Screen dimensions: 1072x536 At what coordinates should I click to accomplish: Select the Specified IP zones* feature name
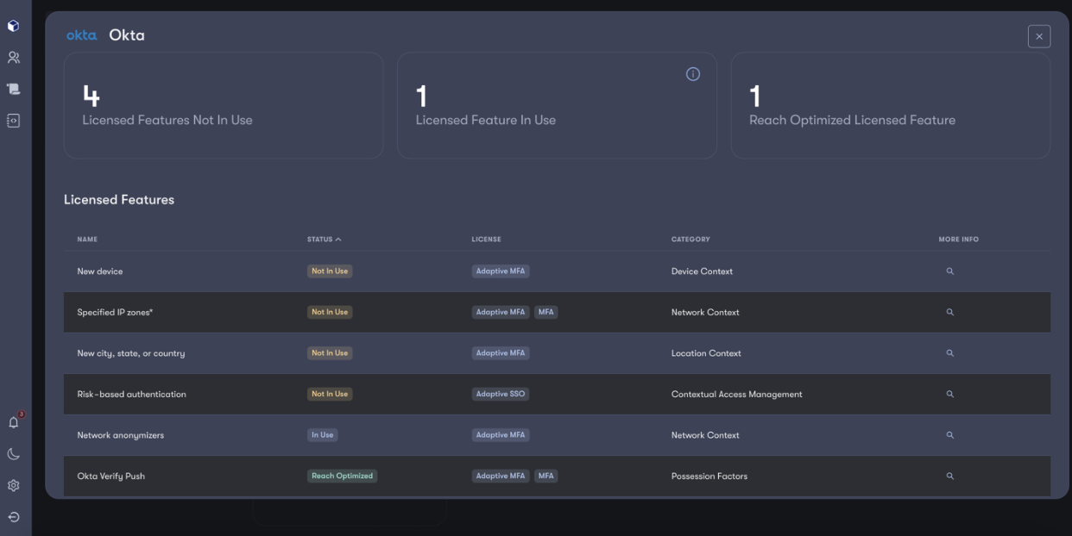115,312
